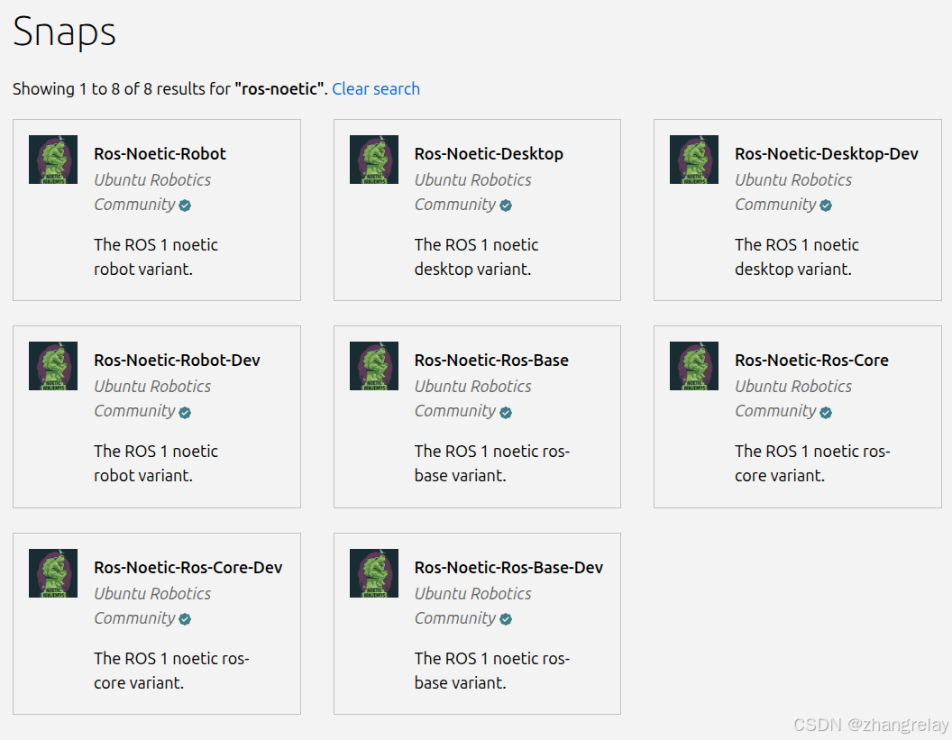Click description text in Ros-Noetic-Desktop card
Screen dimensions: 952x740
[x=476, y=257]
